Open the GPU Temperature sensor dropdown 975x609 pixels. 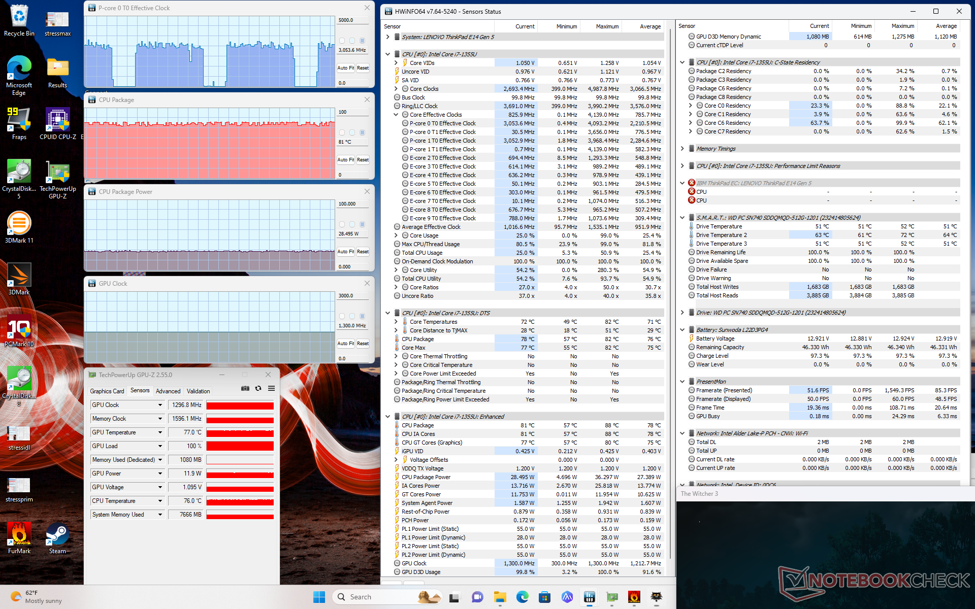tap(160, 432)
